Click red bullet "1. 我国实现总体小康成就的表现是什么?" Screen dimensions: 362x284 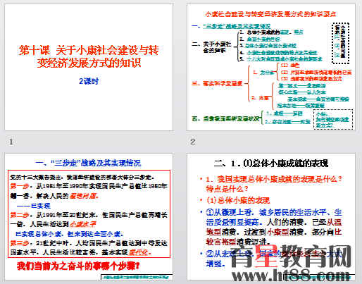point(274,184)
